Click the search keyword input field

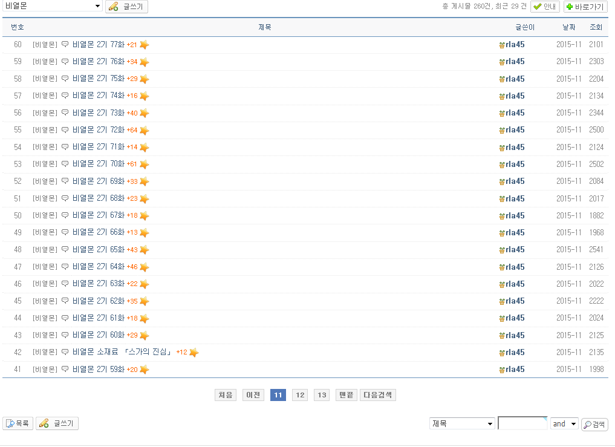(x=522, y=423)
